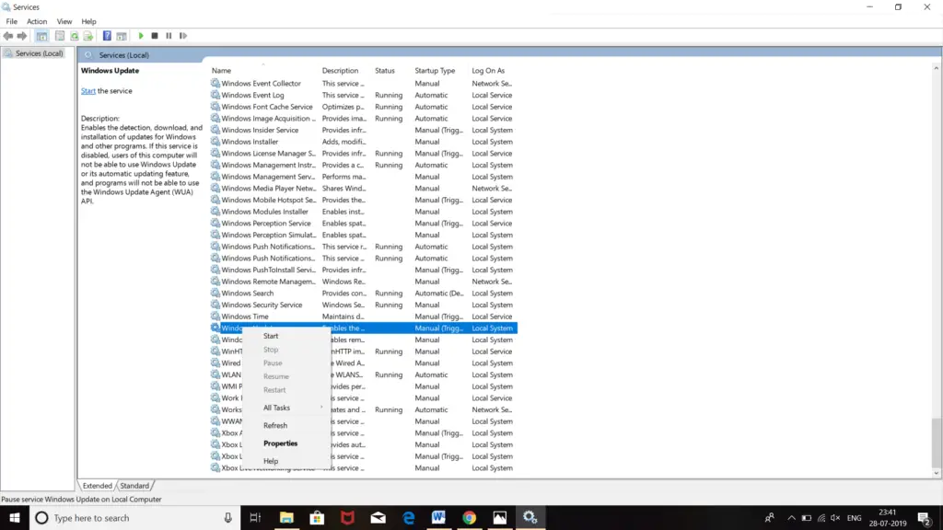This screenshot has width=943, height=530.
Task: Open File Explorer from the taskbar
Action: click(x=286, y=517)
